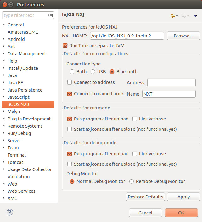Expand the Data Management node
The height and width of the screenshot is (222, 202).
[x=3, y=53]
